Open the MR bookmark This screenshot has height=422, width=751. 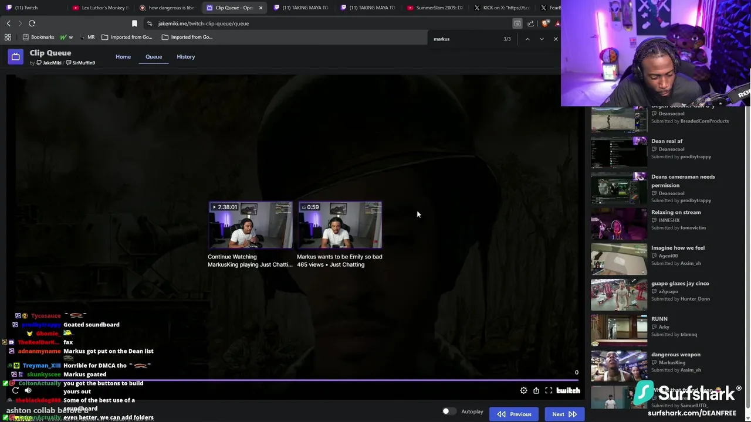click(x=87, y=37)
